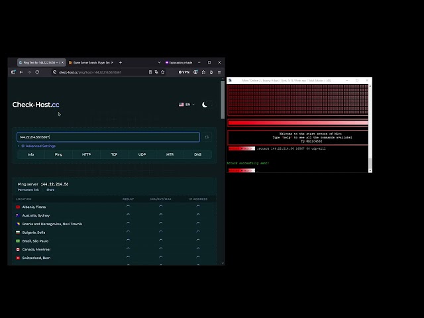424x318 pixels.
Task: Click the Canada flag icon
Action: click(x=18, y=249)
